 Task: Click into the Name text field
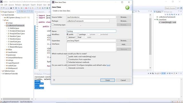coord(91,31)
